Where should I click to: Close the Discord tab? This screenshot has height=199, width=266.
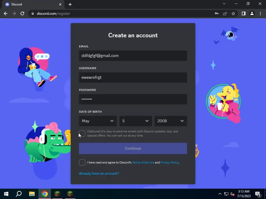[60, 4]
